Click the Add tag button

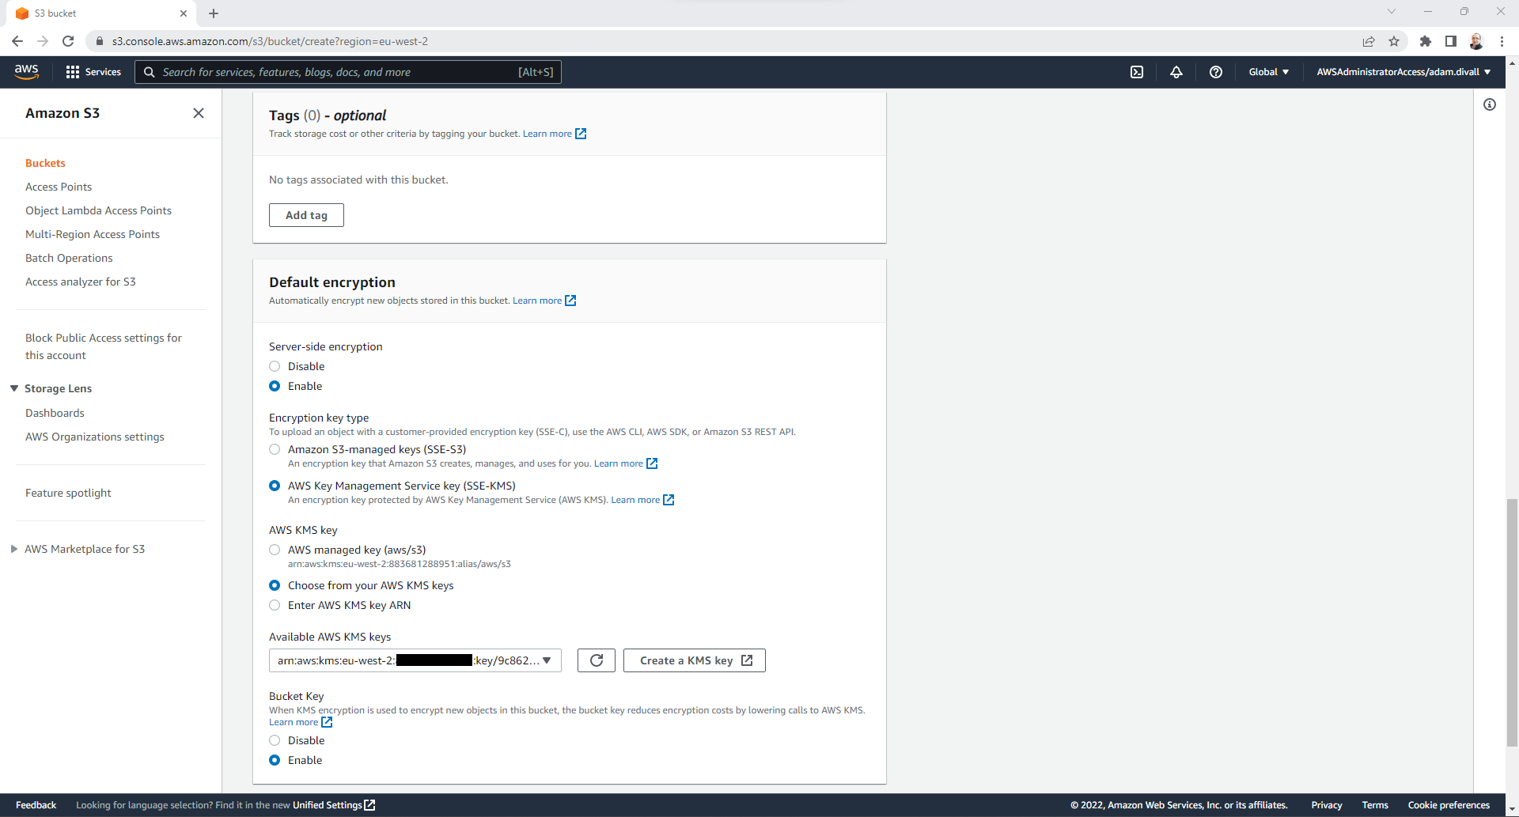306,215
